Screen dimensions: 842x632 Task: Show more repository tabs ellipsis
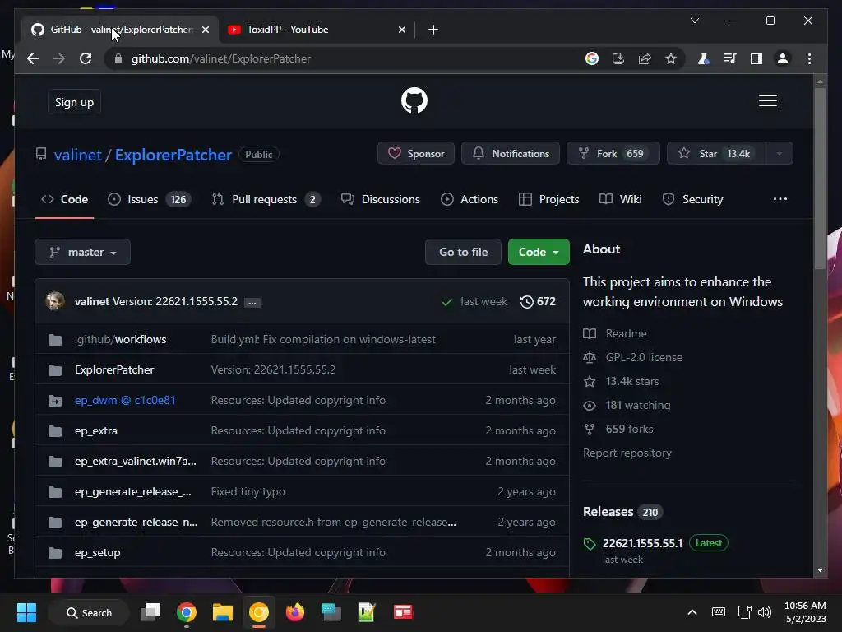780,199
